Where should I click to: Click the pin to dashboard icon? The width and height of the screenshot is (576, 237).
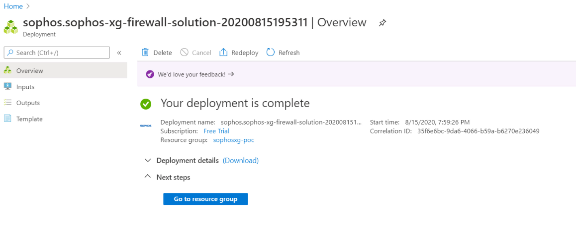(x=382, y=23)
